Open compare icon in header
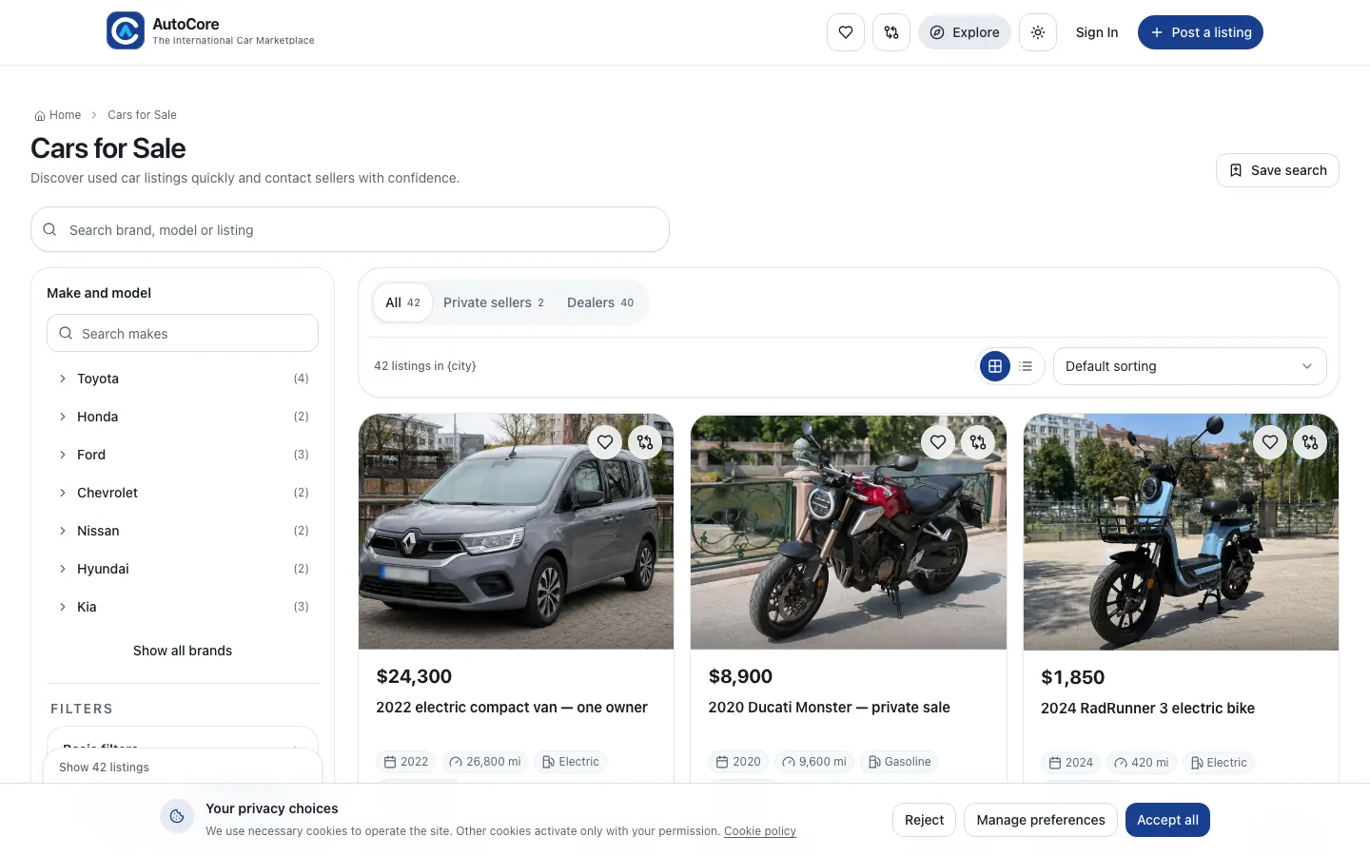 click(891, 32)
